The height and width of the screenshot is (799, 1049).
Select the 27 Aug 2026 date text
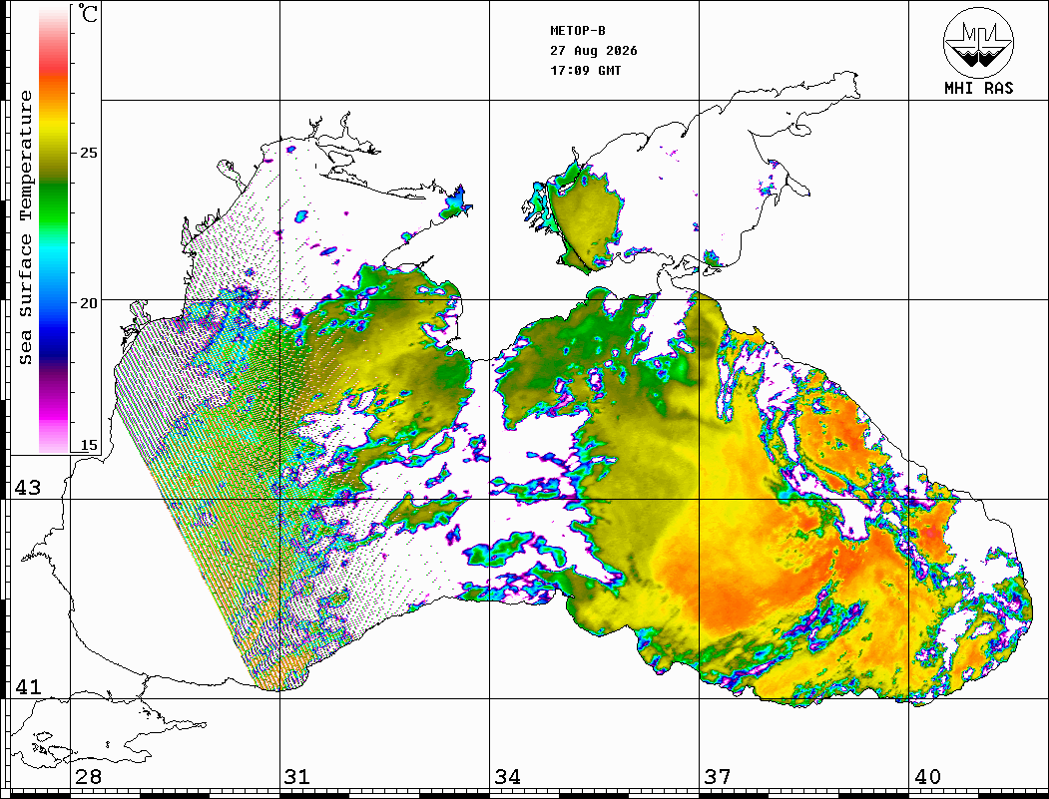594,51
